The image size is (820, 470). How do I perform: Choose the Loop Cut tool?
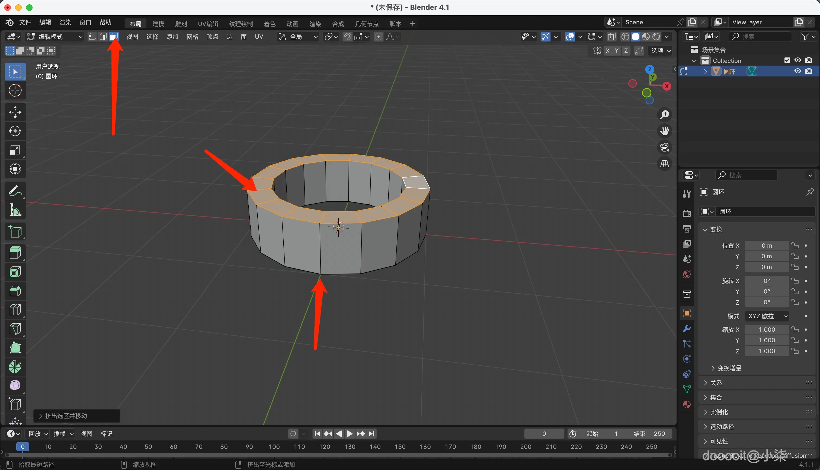click(15, 310)
